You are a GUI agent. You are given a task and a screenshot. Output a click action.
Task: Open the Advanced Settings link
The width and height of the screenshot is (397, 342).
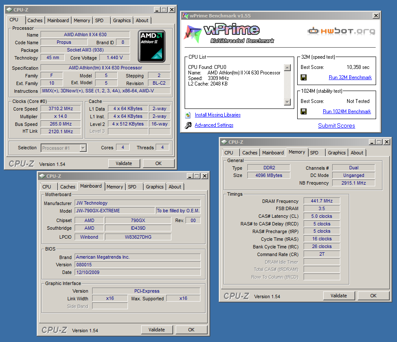coord(214,125)
